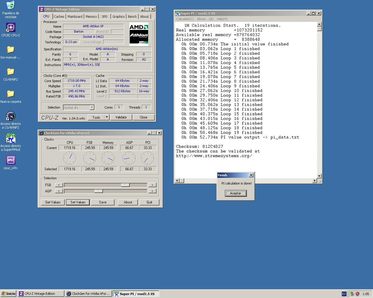The height and width of the screenshot is (298, 373).
Task: Click the ES language indicator in tray
Action: [344, 294]
